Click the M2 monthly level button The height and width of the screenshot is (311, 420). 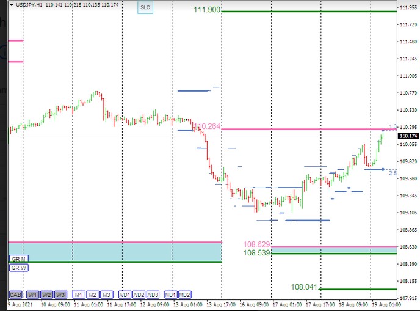point(93,295)
